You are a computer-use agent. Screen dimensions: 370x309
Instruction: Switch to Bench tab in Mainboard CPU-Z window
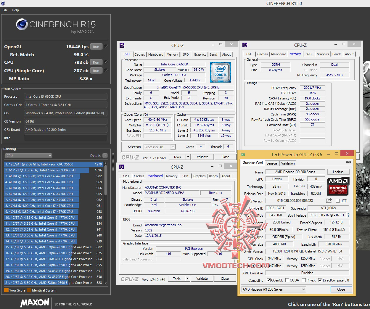[x=213, y=176]
